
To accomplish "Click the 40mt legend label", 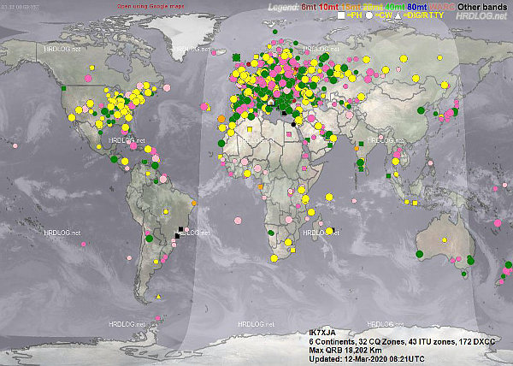I will [396, 7].
